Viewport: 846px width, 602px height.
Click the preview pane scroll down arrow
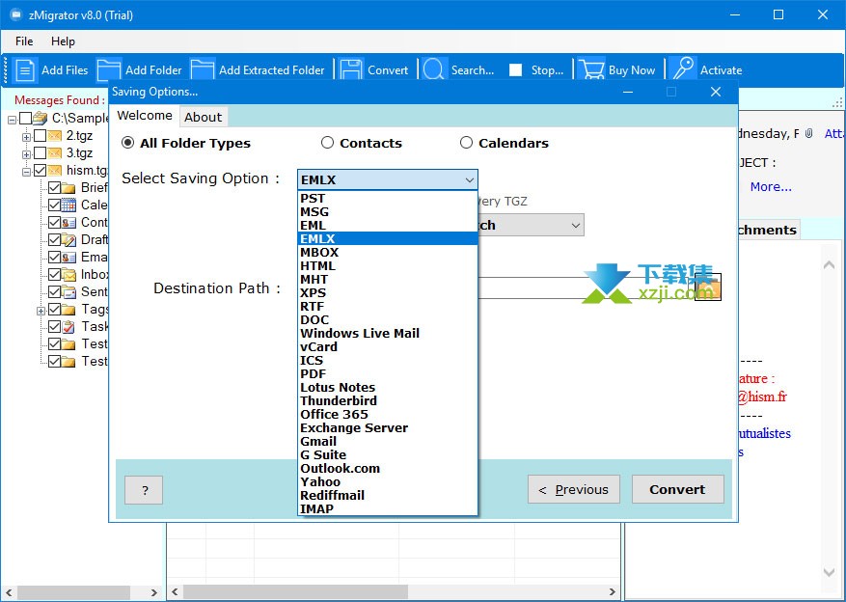830,572
